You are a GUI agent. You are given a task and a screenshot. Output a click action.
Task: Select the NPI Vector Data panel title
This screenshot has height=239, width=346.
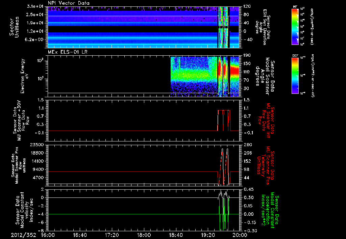[x=69, y=3]
